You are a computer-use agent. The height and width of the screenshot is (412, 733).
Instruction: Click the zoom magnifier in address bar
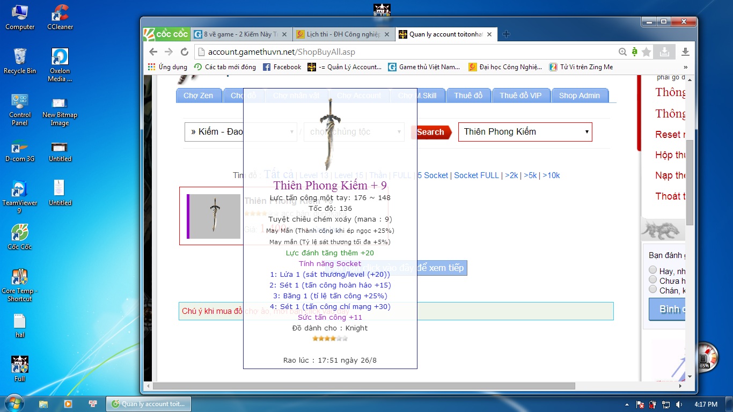coord(622,52)
